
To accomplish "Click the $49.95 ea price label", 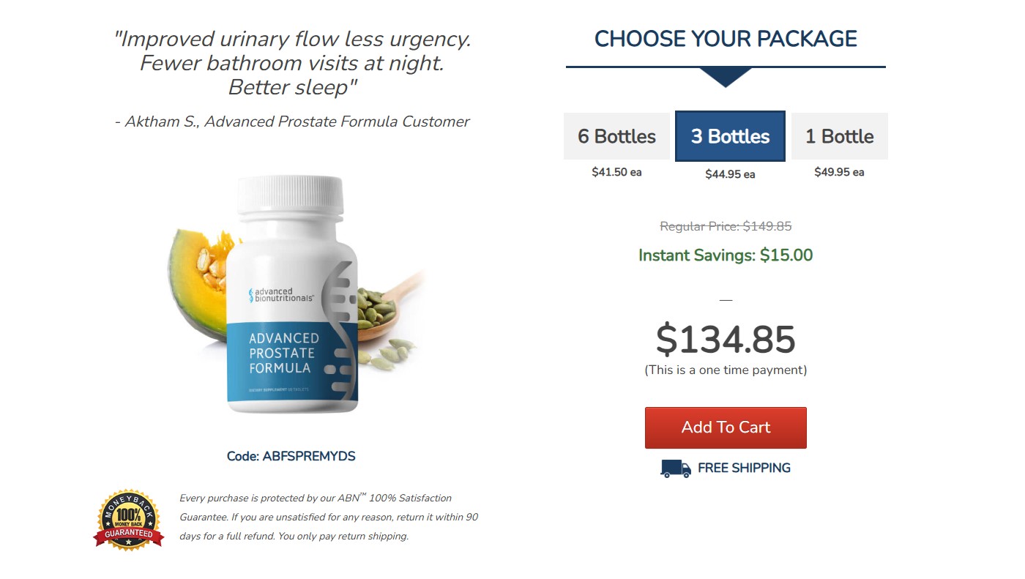I will click(x=839, y=173).
